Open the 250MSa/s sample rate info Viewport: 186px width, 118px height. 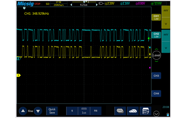tap(59, 5)
